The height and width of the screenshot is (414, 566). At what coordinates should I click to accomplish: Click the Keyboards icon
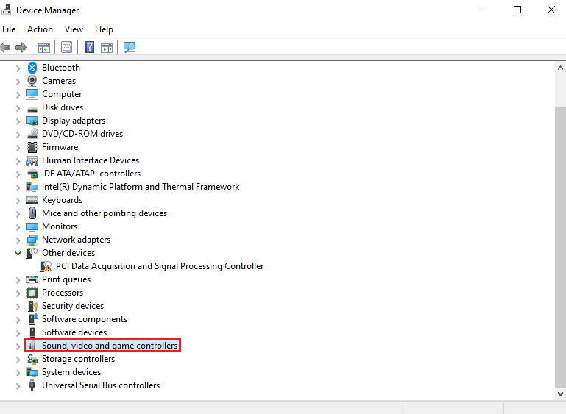click(x=32, y=200)
